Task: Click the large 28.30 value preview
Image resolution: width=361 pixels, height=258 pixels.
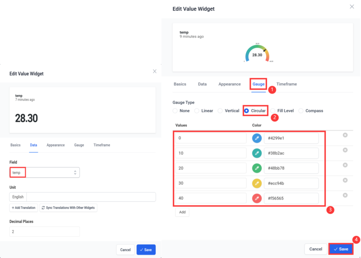Action: pyautogui.click(x=26, y=118)
